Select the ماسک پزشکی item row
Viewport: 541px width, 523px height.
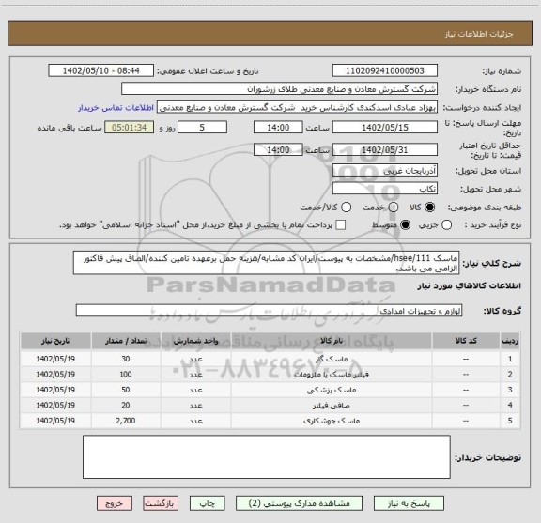point(270,390)
